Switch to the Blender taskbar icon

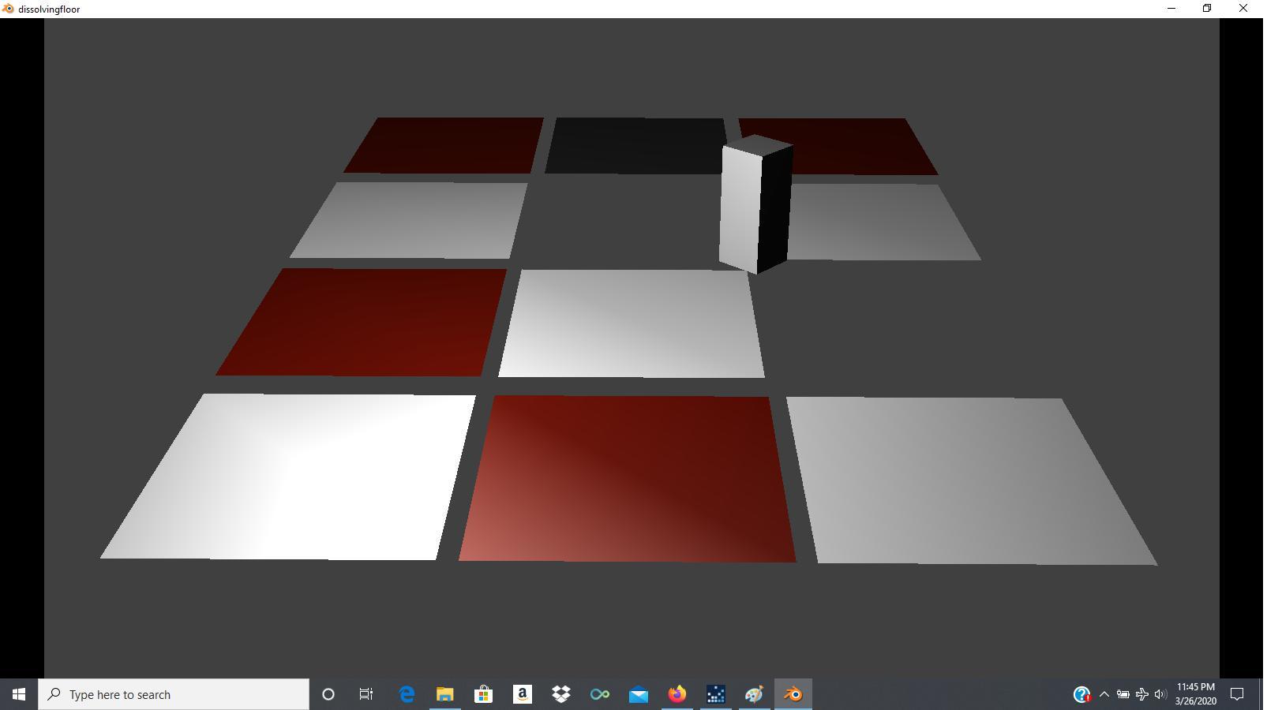coord(793,694)
